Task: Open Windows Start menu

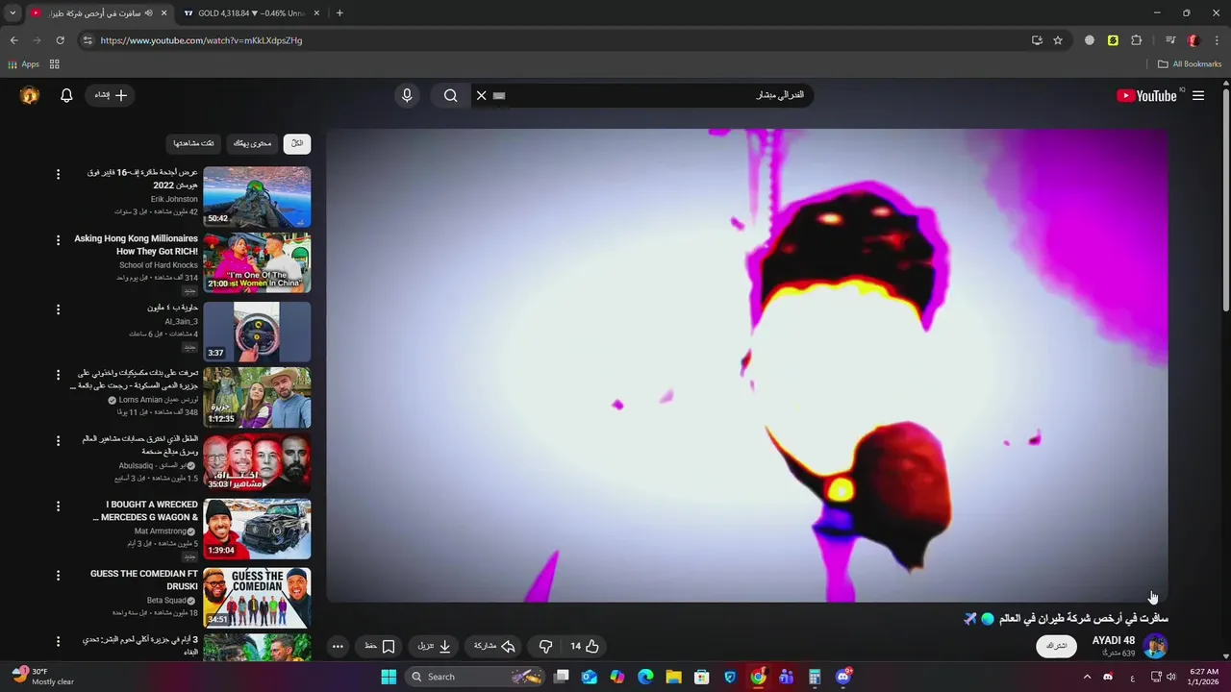Action: point(389,677)
